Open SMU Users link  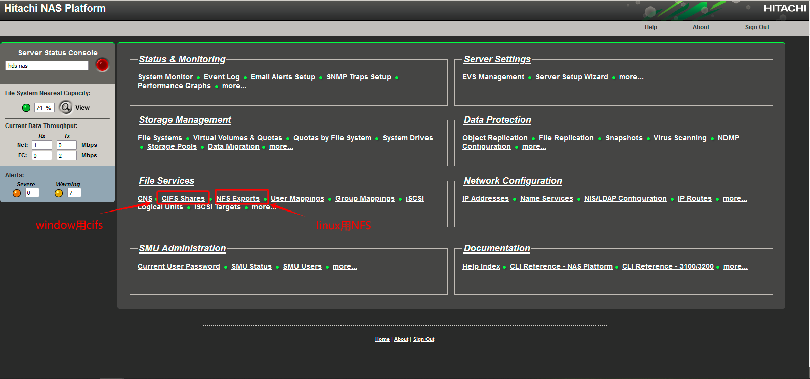302,266
